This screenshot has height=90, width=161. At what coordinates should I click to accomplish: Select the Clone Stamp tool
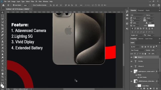pos(3,41)
